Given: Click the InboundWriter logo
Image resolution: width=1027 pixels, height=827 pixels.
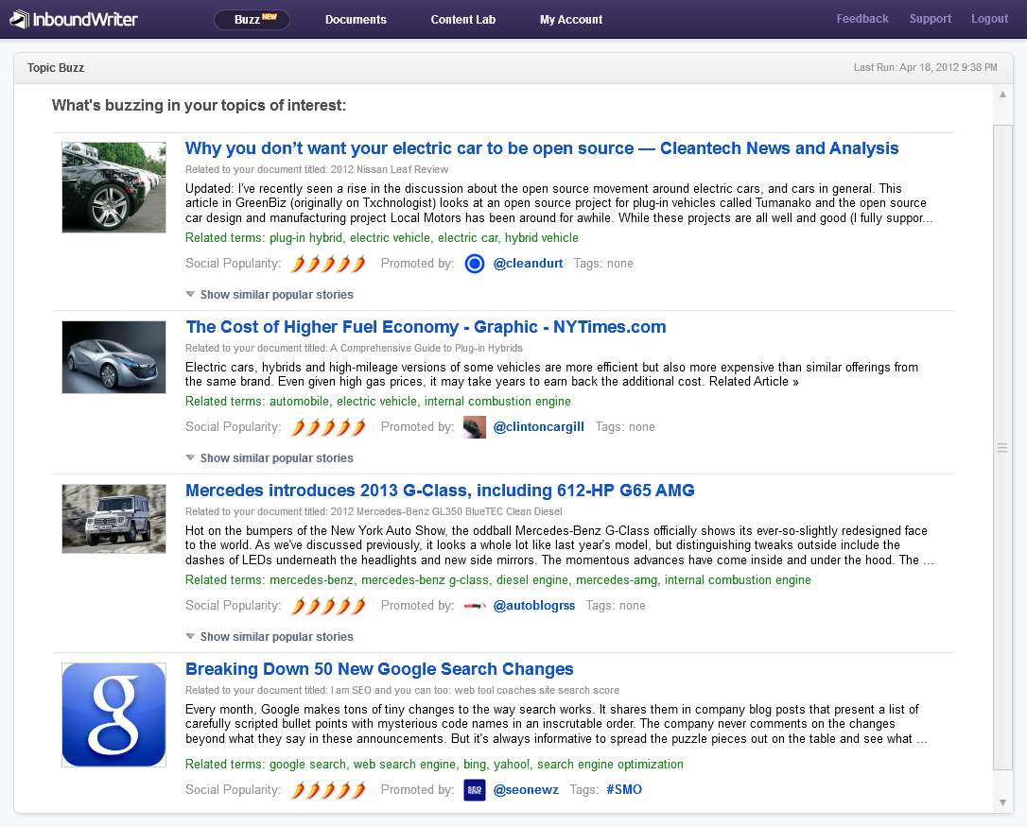Looking at the screenshot, I should 74,19.
